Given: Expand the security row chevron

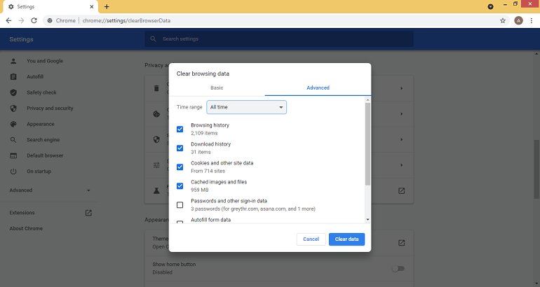Looking at the screenshot, I should (x=402, y=139).
